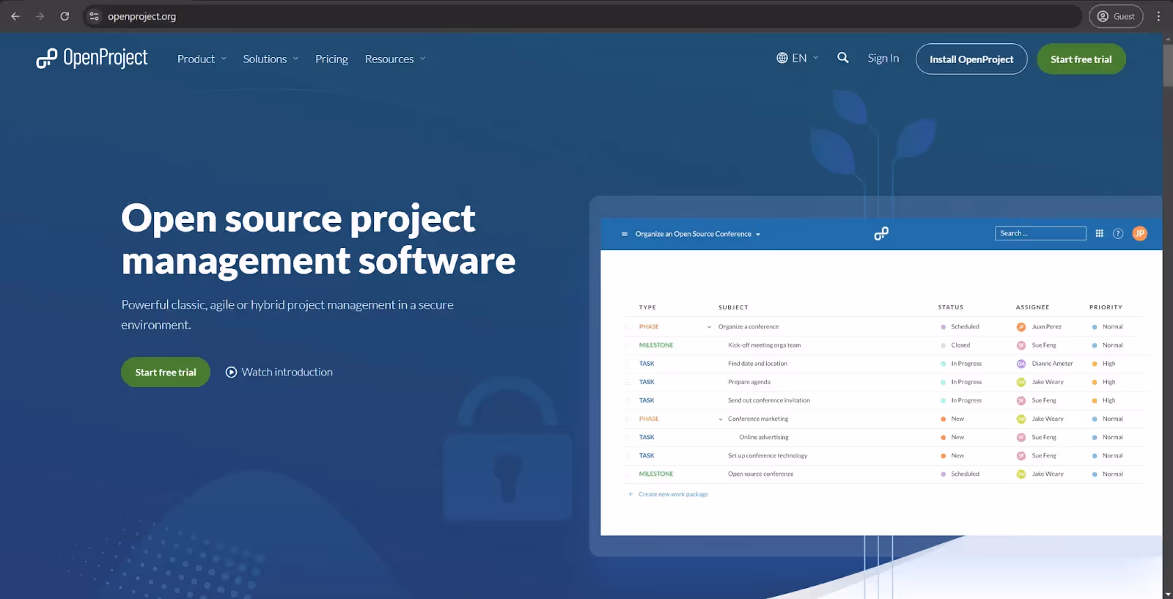
Task: Click the SUBJECT column header
Action: click(x=733, y=307)
